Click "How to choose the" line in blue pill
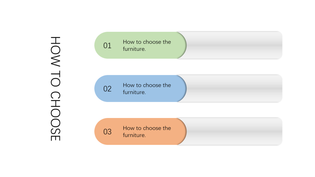The width and height of the screenshot is (315, 177). click(147, 85)
